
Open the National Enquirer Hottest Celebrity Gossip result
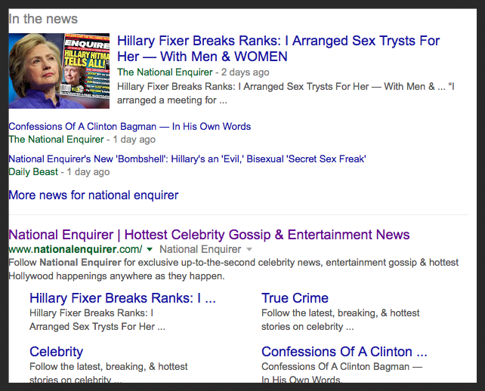(x=209, y=235)
